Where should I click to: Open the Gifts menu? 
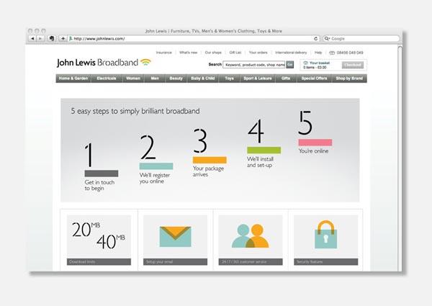pos(286,78)
